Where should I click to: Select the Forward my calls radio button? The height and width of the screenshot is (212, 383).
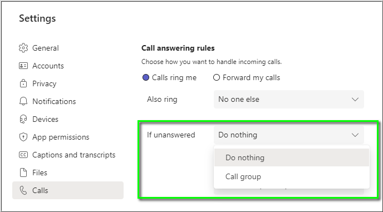click(x=217, y=78)
